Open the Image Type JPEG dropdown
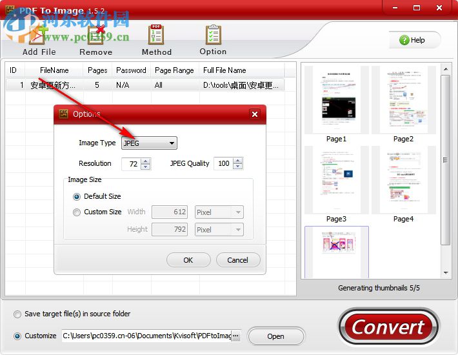The width and height of the screenshot is (458, 355). [x=149, y=143]
